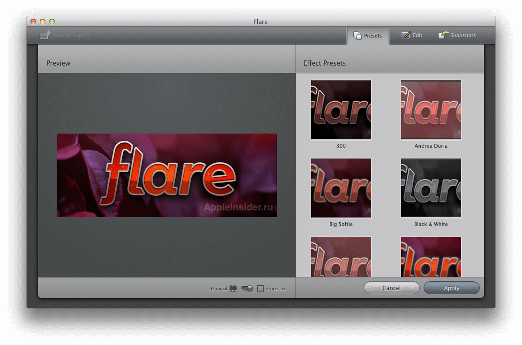Image resolution: width=522 pixels, height=345 pixels.
Task: Select the Big Softie effect preset
Action: (341, 187)
